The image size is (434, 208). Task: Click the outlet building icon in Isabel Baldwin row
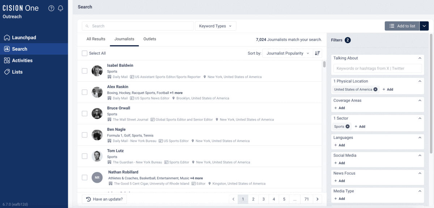tap(110, 77)
